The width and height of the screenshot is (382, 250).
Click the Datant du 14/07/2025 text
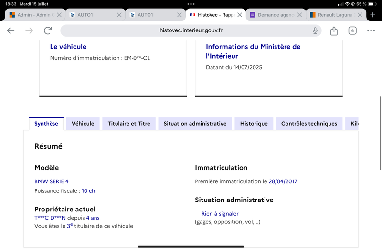[x=234, y=67]
